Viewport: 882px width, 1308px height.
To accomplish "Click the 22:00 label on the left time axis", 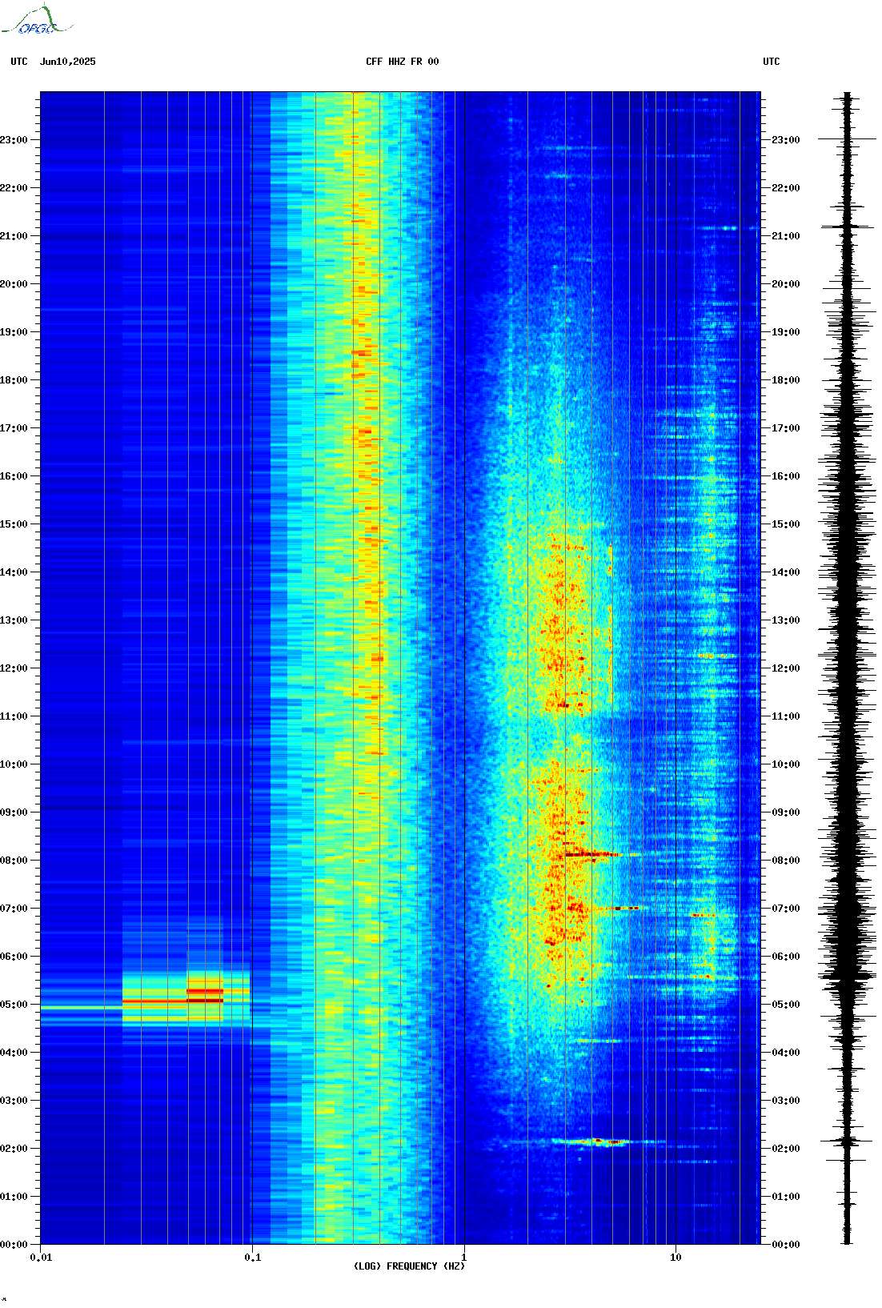I will (14, 188).
